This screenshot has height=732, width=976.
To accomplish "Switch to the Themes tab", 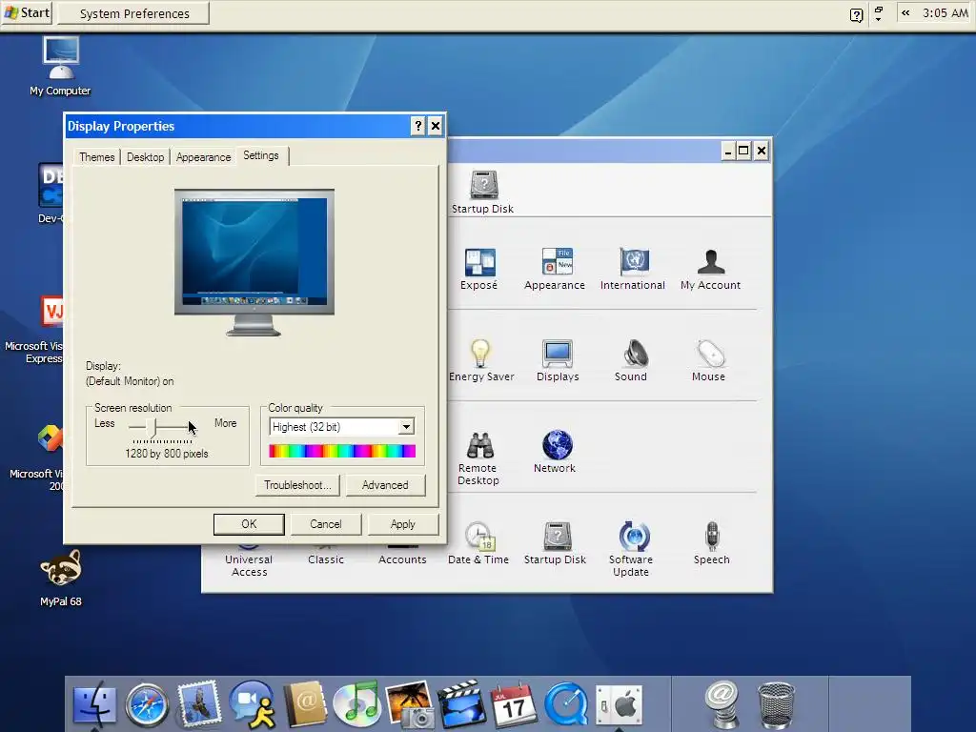I will (x=97, y=157).
